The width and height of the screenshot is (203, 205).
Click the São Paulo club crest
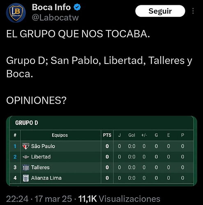(26, 146)
